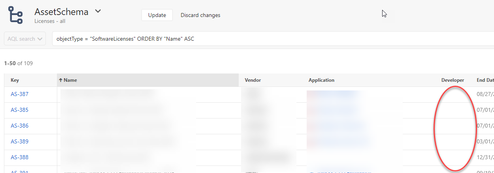Viewport: 494px width, 173px height.
Task: Click Discard changes
Action: [x=200, y=15]
